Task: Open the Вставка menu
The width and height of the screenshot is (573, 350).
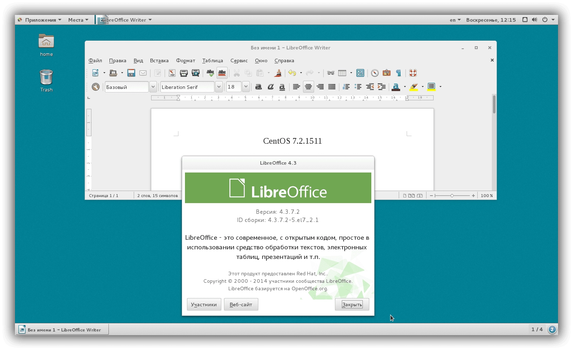Action: point(159,60)
